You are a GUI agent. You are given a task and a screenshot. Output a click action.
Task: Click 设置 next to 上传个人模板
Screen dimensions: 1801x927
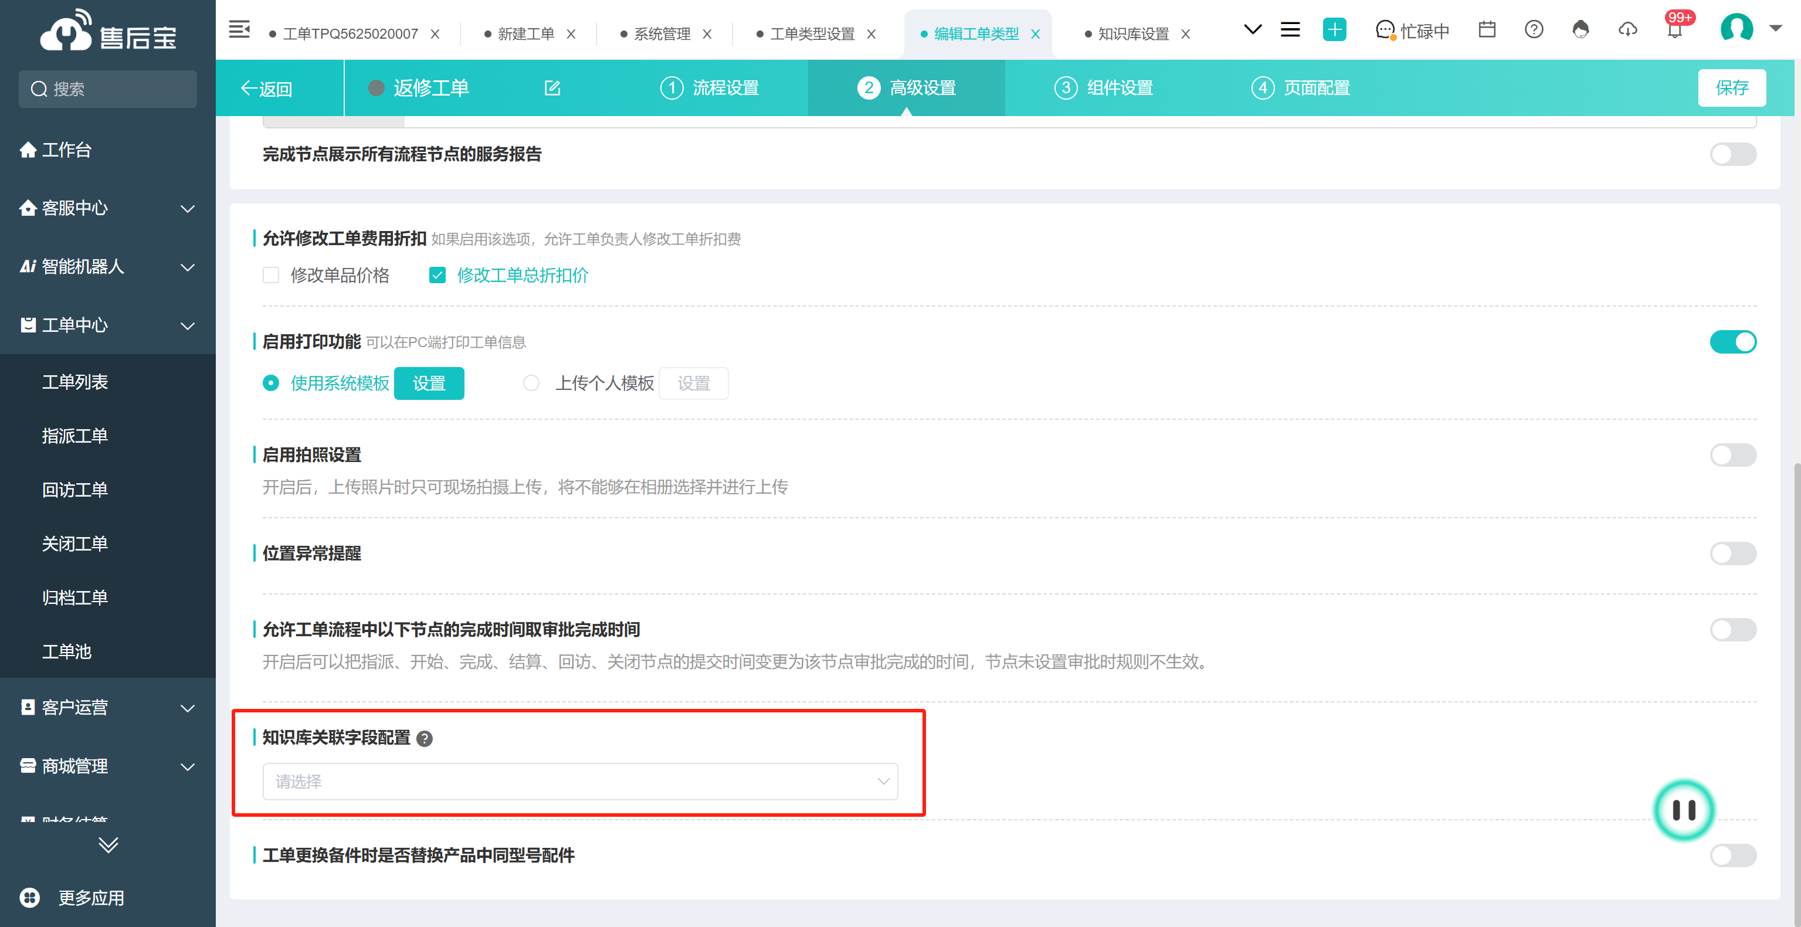pyautogui.click(x=694, y=383)
